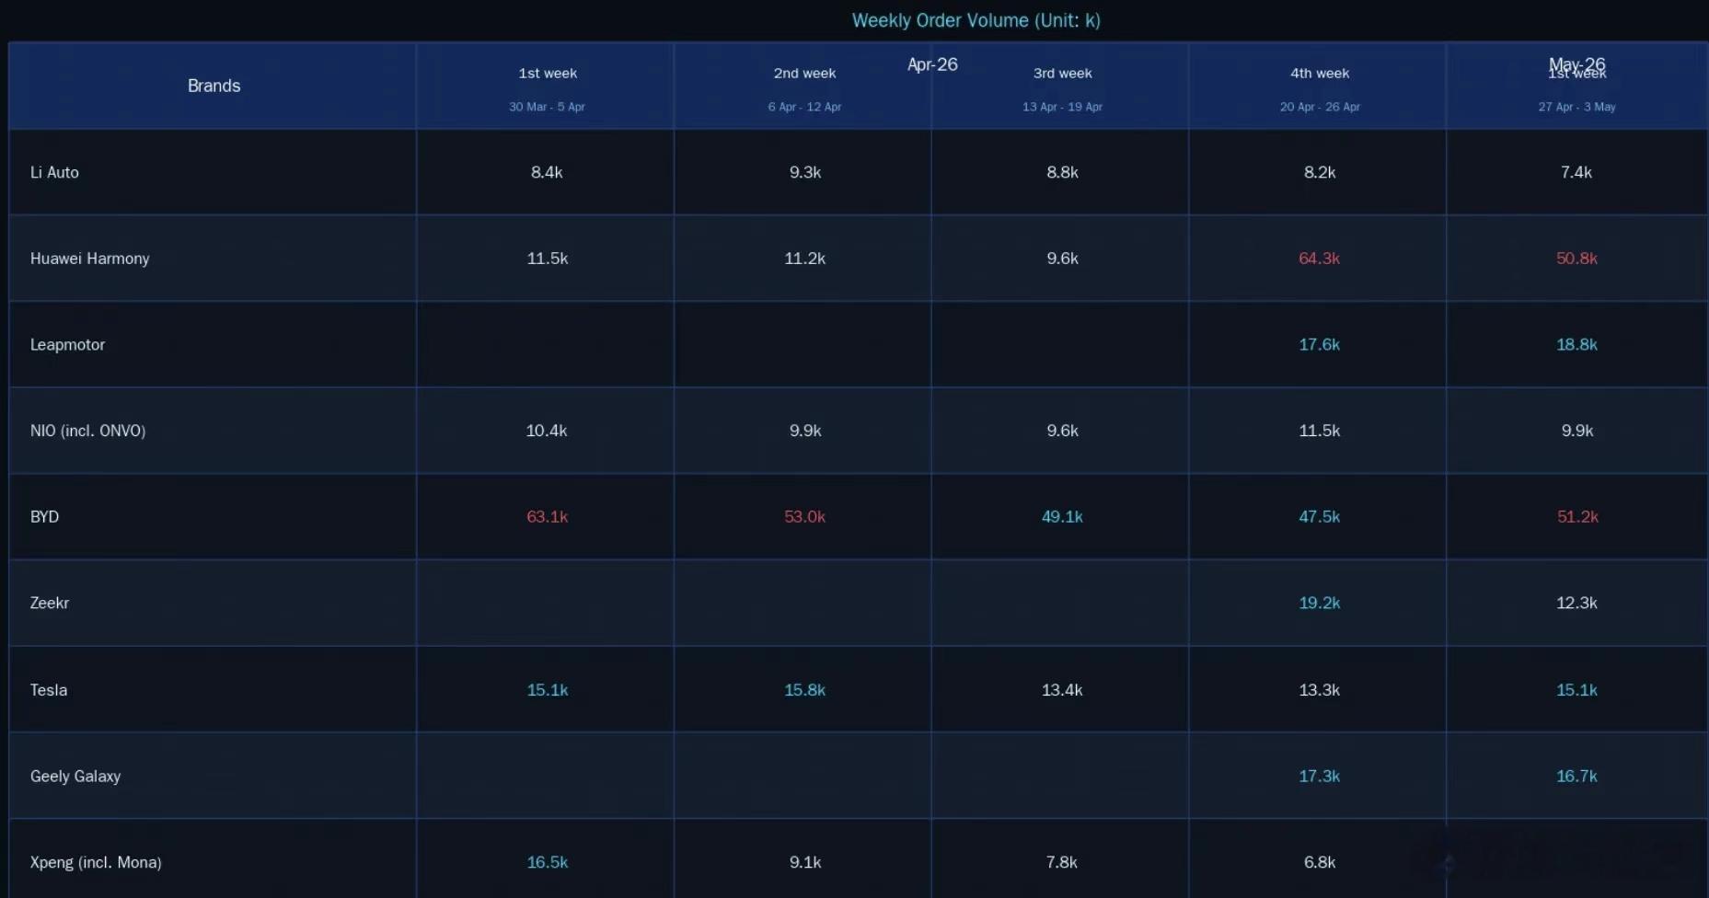
Task: Select Huawei Harmony's red "50.8k" value
Action: 1576,259
